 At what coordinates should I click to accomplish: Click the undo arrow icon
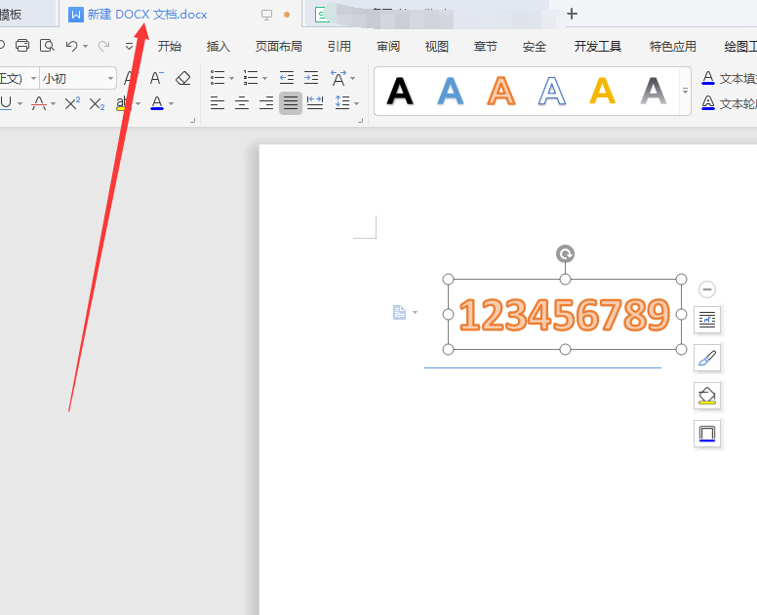coord(71,46)
